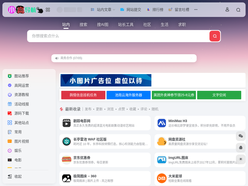Click the 剧踪电影网 clapperboard icon
Image resolution: width=248 pixels, height=186 pixels.
coord(66,123)
